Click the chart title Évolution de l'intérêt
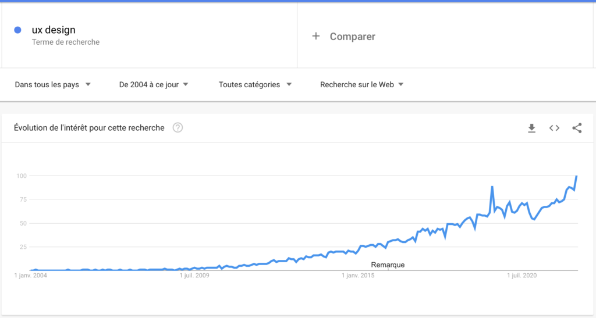Screen dimensions: 596x318 (x=89, y=128)
